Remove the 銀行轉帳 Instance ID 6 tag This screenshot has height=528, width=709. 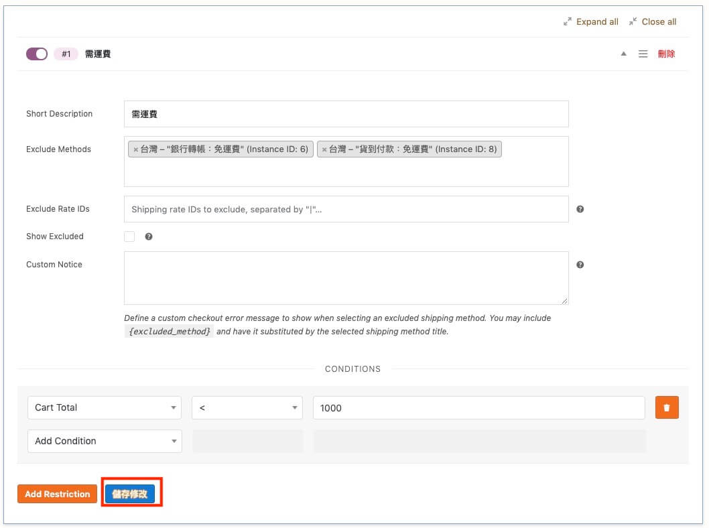click(136, 149)
